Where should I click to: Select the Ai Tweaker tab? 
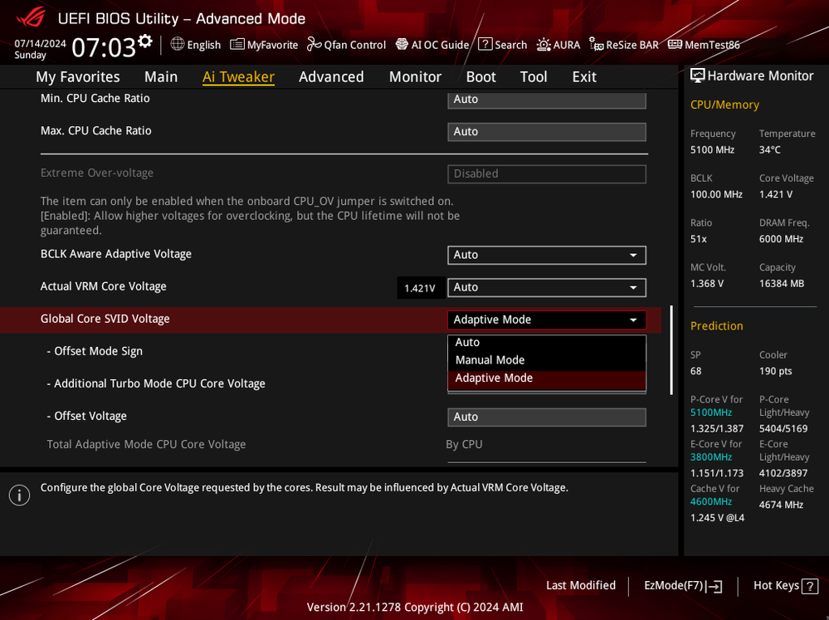pos(238,76)
